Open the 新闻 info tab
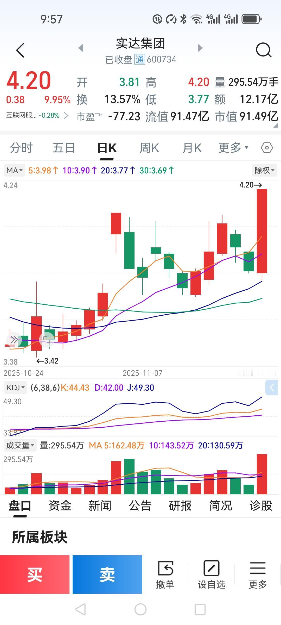The width and height of the screenshot is (281, 625). [100, 506]
